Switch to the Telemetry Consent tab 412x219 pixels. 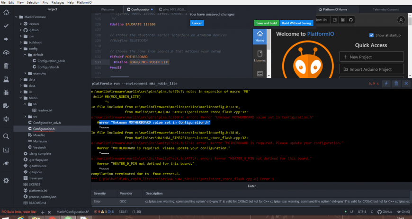pos(385,9)
